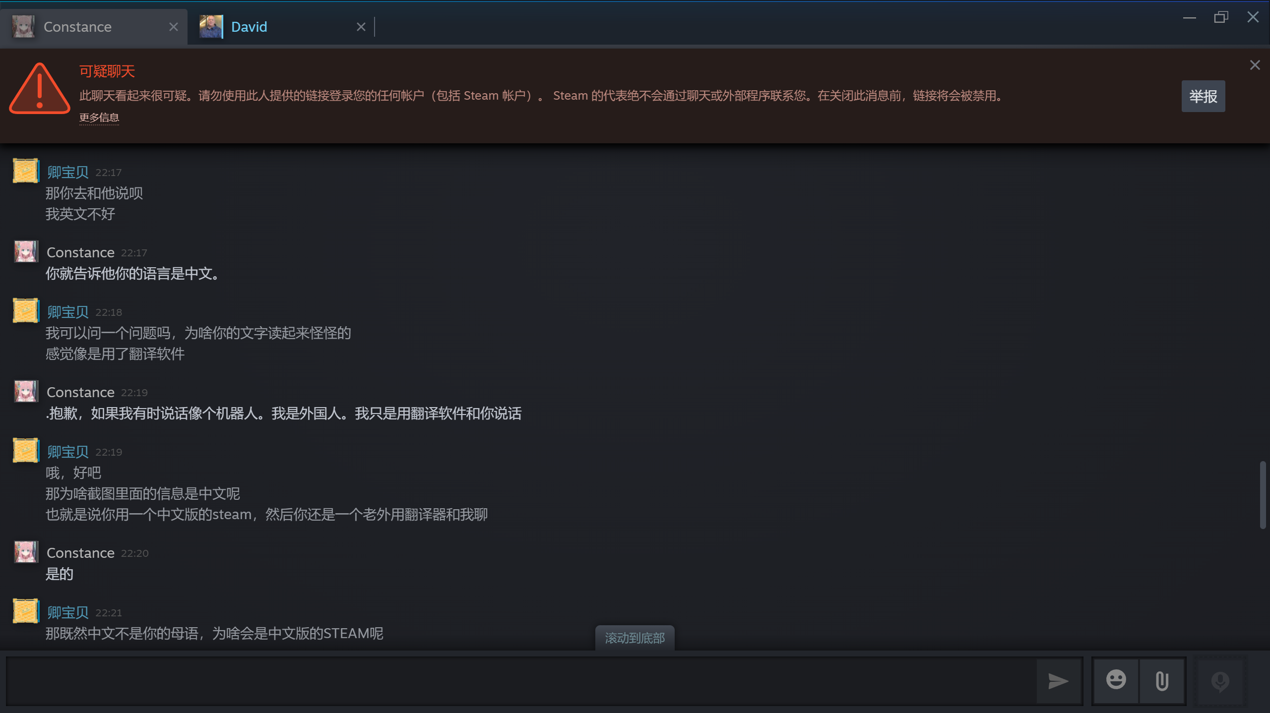Image resolution: width=1270 pixels, height=713 pixels.
Task: Toggle the microphone voice chat button
Action: (1220, 681)
